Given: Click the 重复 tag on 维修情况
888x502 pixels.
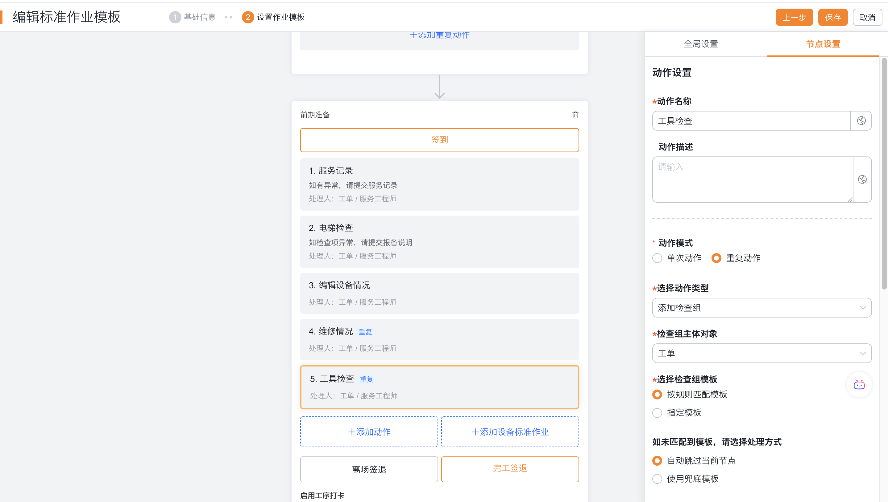Looking at the screenshot, I should click(x=365, y=332).
